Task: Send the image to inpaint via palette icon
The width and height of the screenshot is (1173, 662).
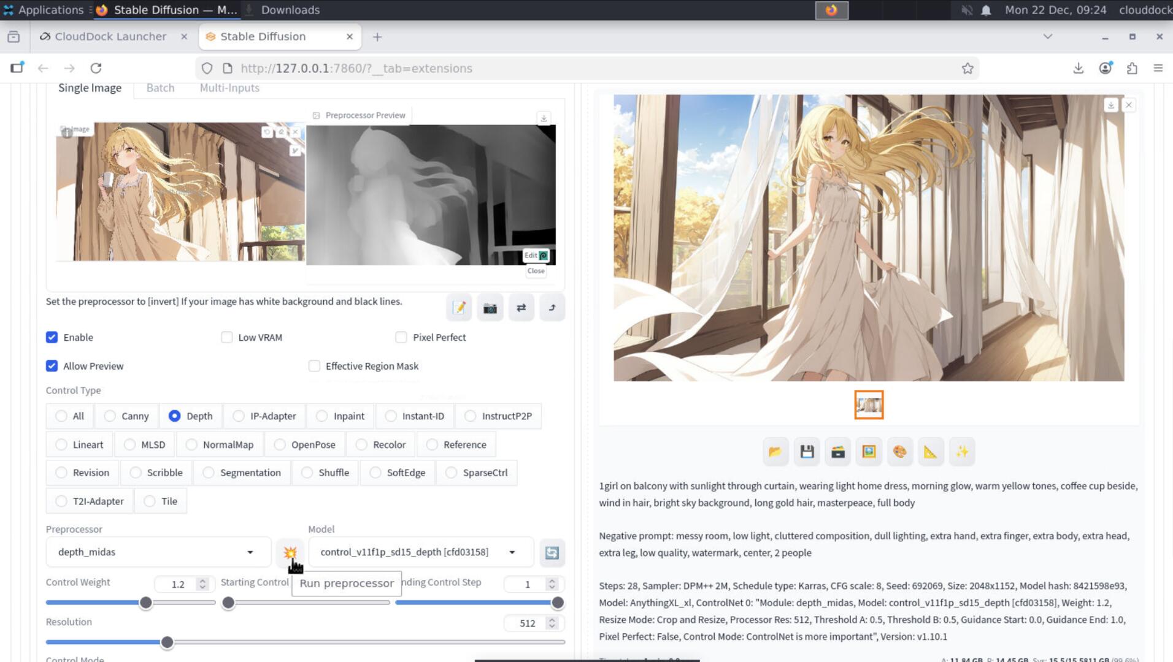Action: [x=899, y=452]
